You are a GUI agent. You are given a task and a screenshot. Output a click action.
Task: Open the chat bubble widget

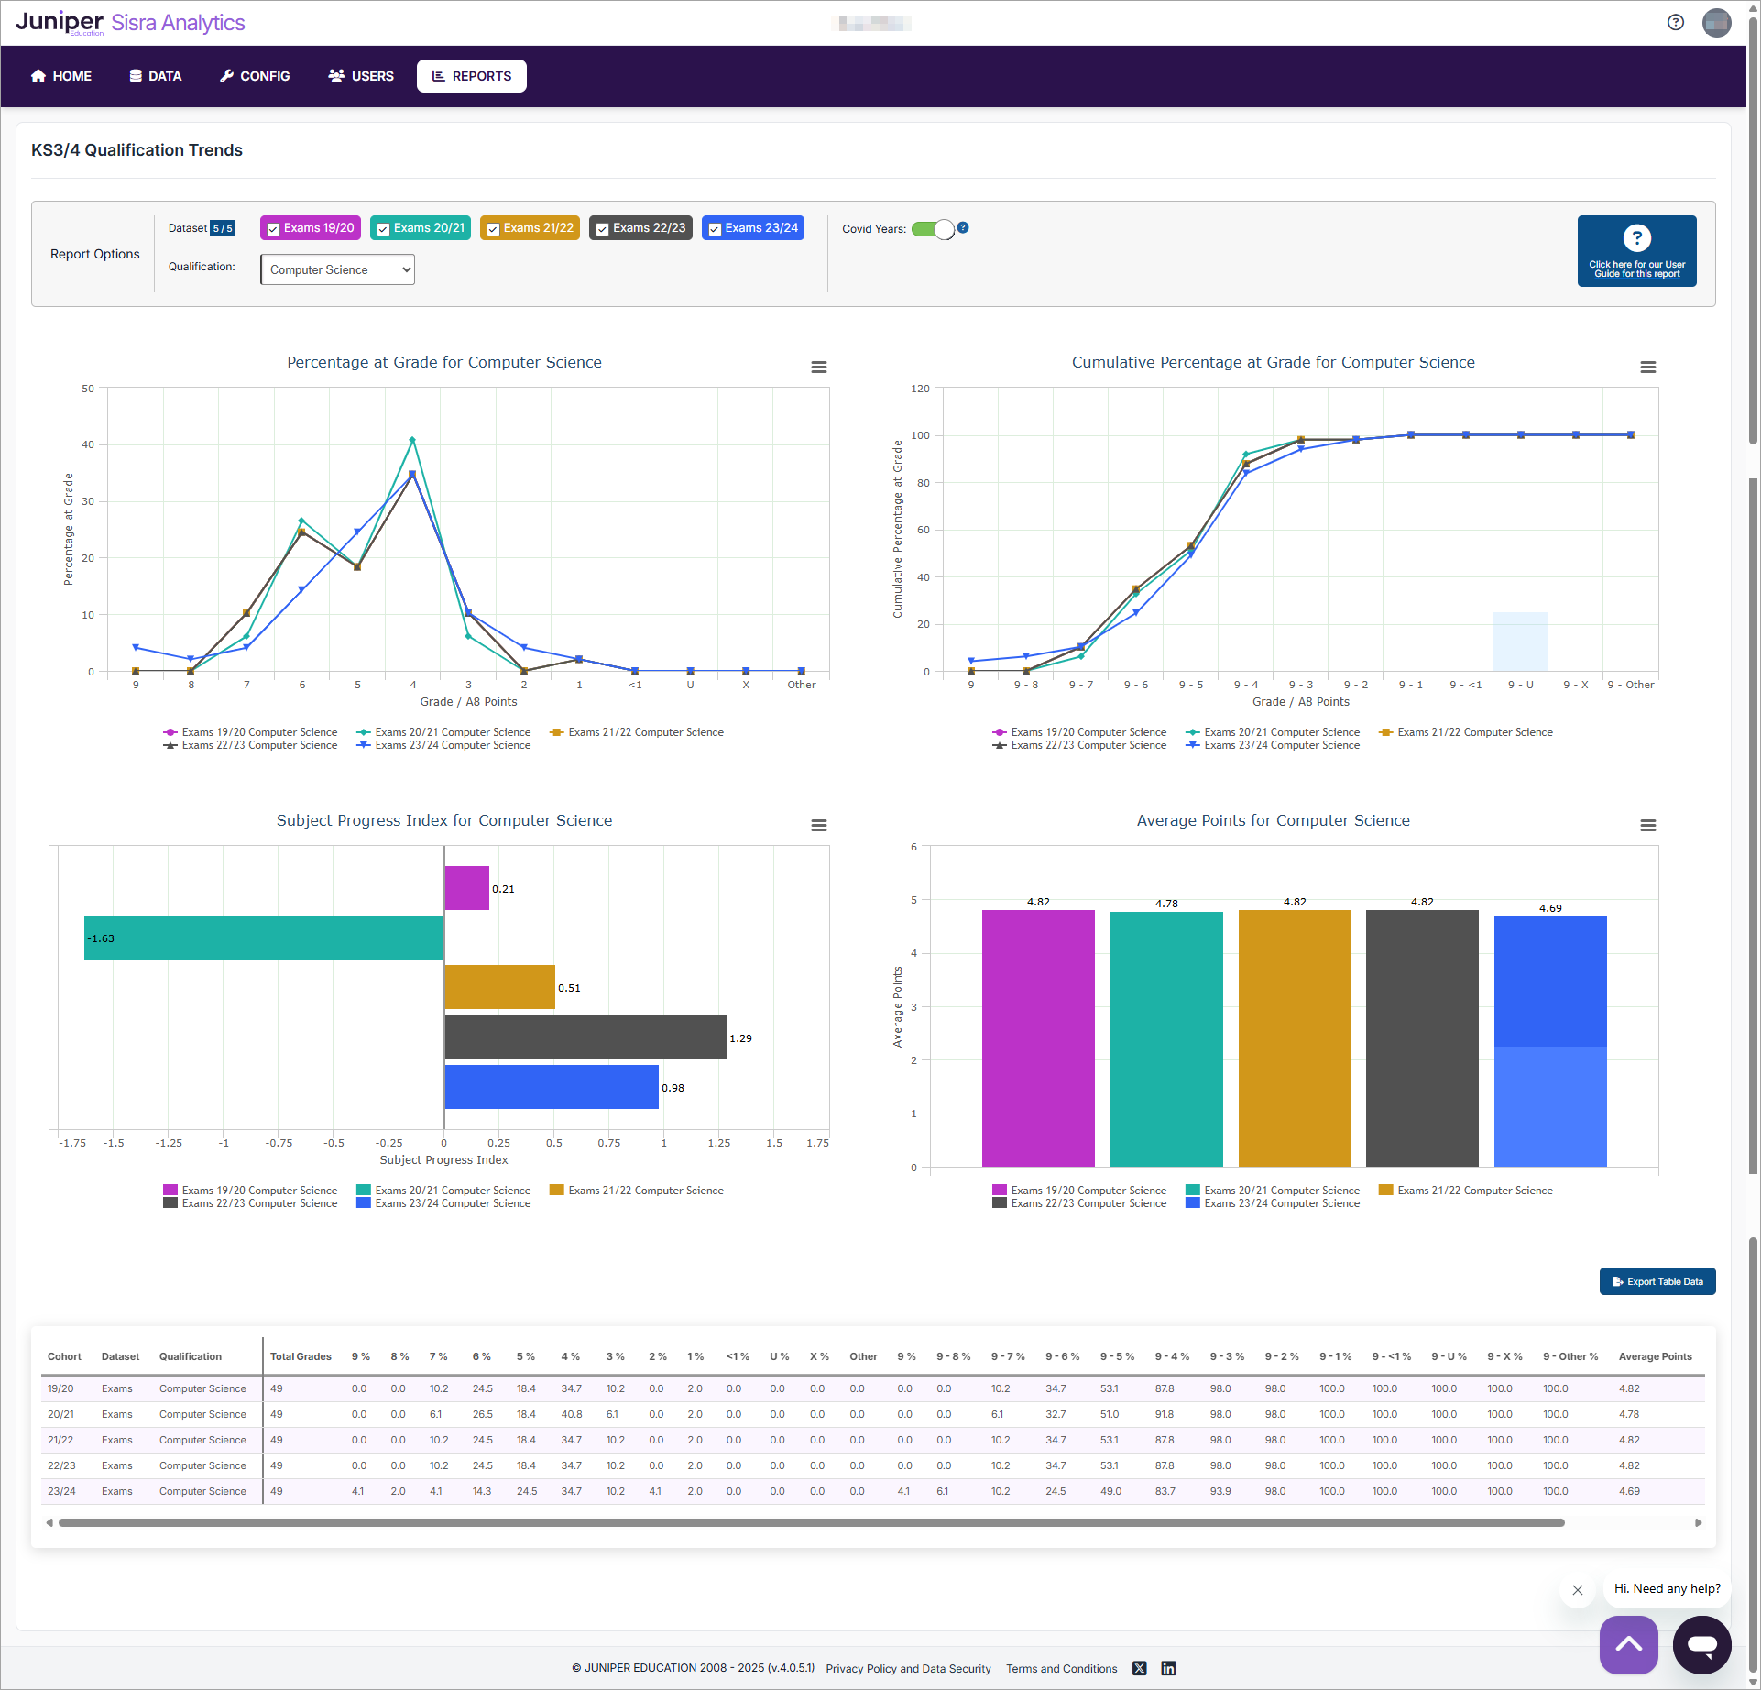pos(1701,1644)
